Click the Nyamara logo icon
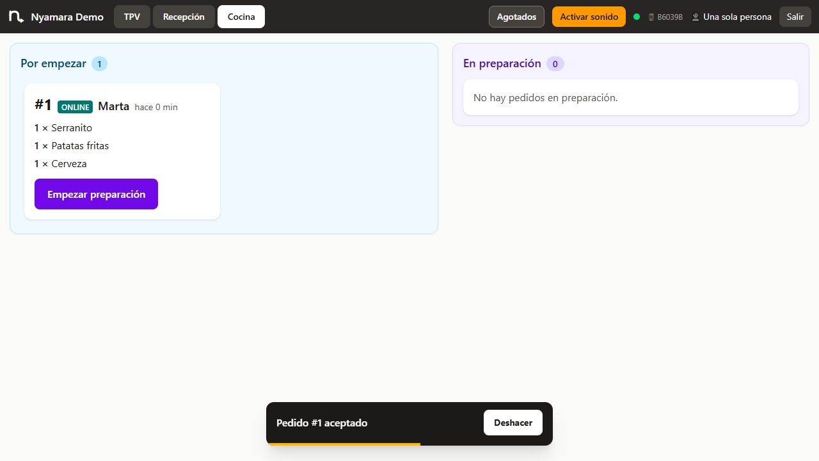 point(17,17)
